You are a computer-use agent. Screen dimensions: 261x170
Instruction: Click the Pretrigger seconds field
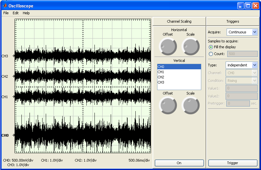tap(238, 103)
